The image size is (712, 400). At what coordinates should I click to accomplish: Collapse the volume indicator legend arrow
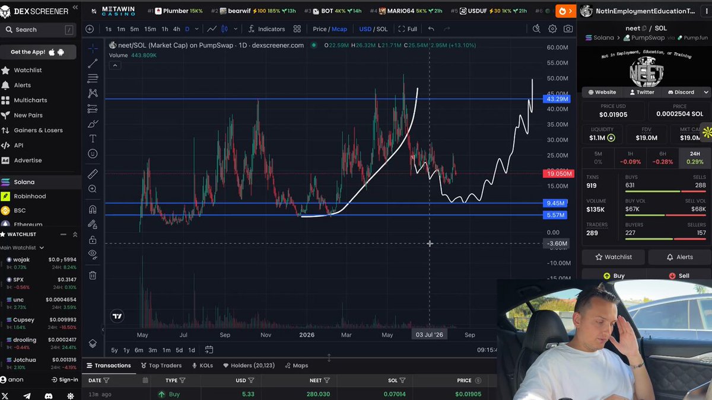pyautogui.click(x=115, y=65)
